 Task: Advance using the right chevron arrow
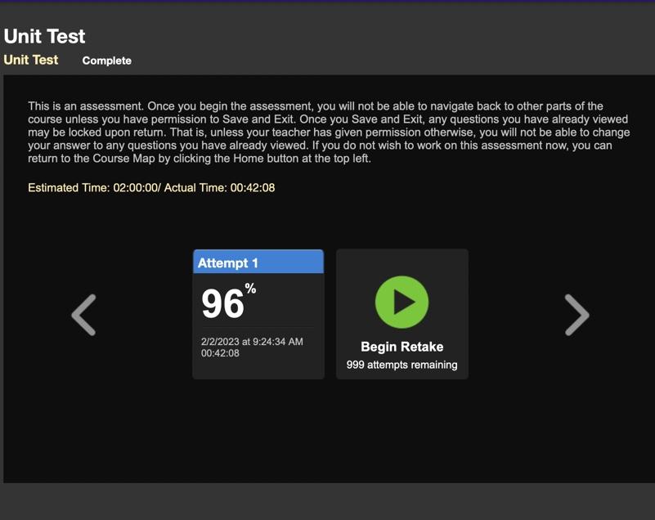click(576, 315)
